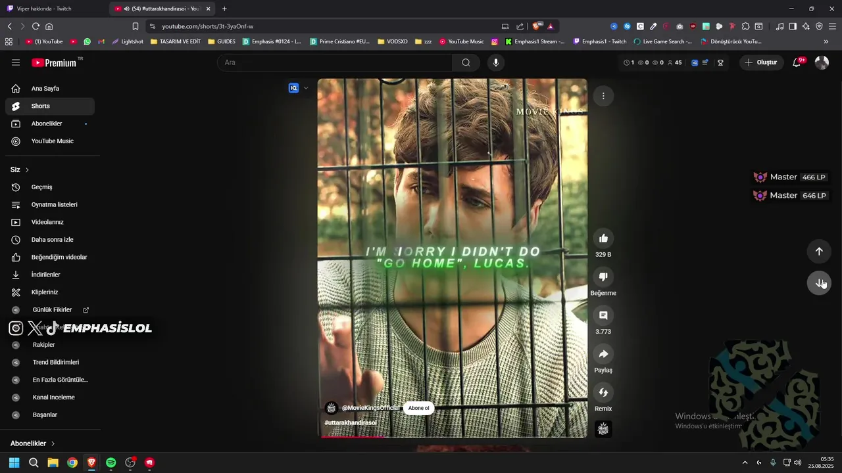Open the uBlock Origin extension icon

coord(693,26)
